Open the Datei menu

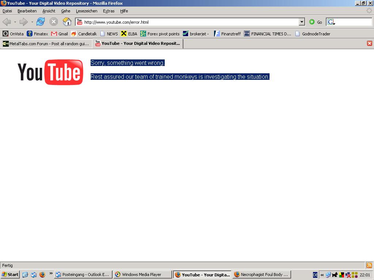pos(7,11)
